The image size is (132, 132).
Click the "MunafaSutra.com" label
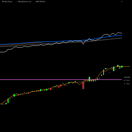click(x=25, y=2)
